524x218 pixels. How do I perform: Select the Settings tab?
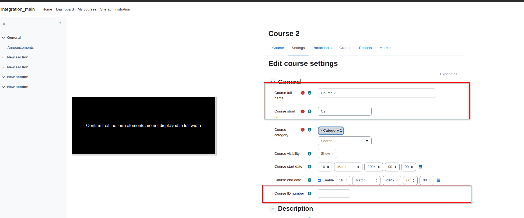298,48
